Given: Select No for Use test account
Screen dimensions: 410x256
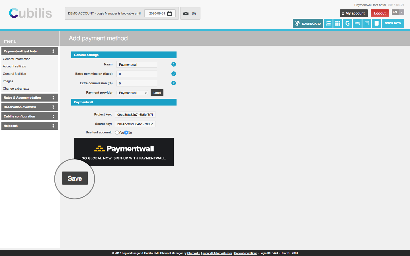Looking at the screenshot, I should 126,133.
